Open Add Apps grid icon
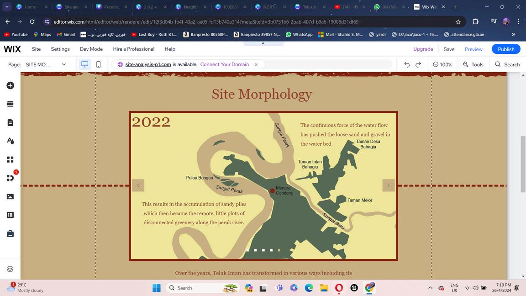The width and height of the screenshot is (526, 296). pos(11,159)
